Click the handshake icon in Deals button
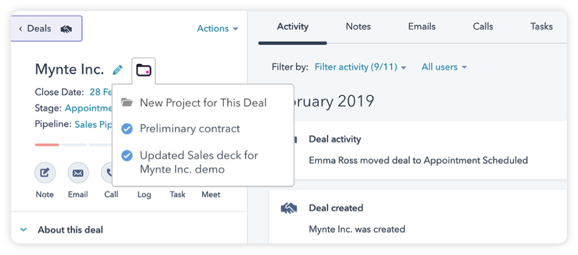 coord(66,29)
